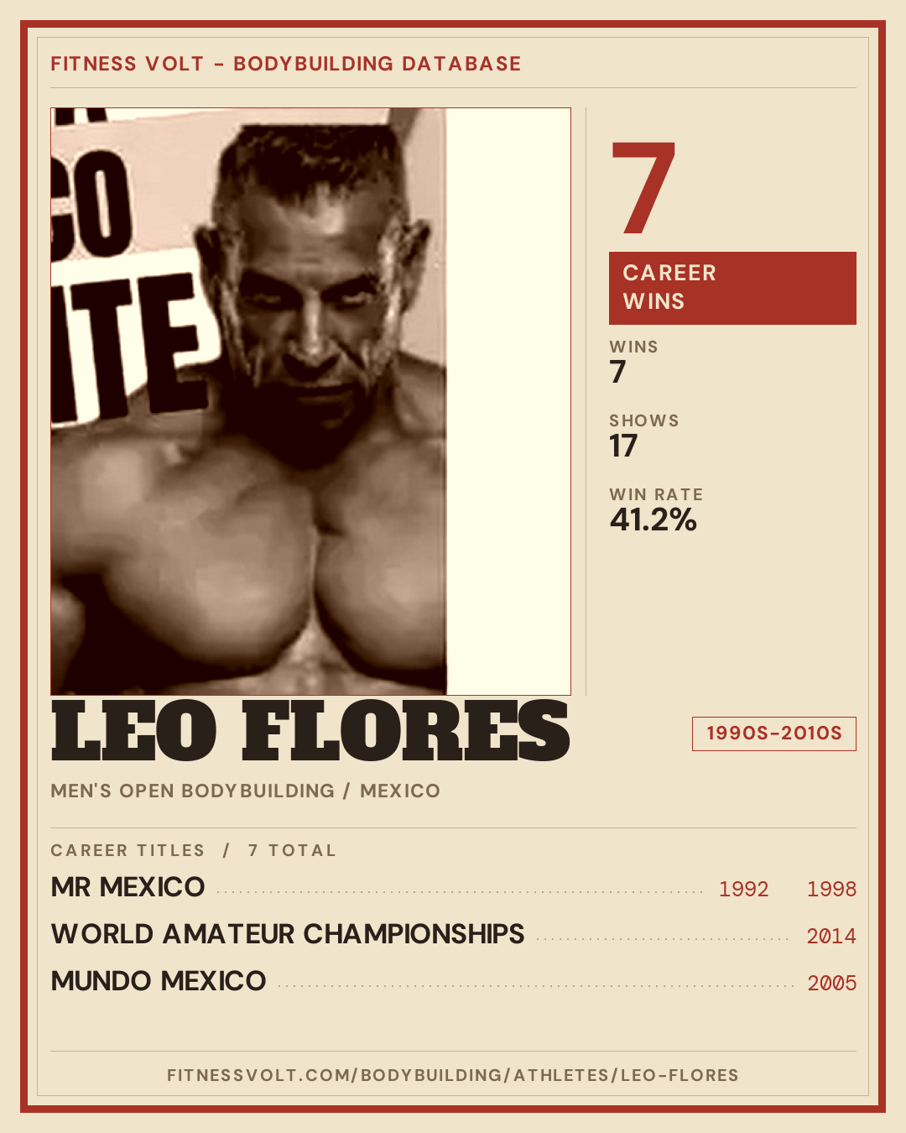Select the LEO FLORES name heading
Image resolution: width=906 pixels, height=1133 pixels.
point(310,731)
